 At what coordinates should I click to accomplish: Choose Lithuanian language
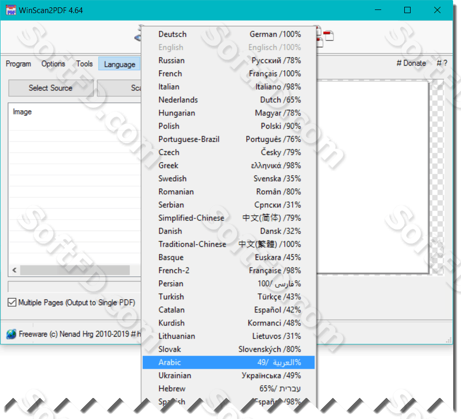click(x=228, y=336)
